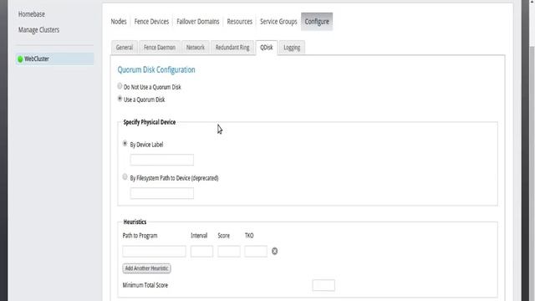Switch to Failover Domains tab

198,22
